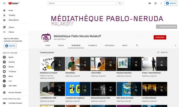Viewport: 179px width, 107px height.
Task: Open the About tab
Action: click(125, 45)
